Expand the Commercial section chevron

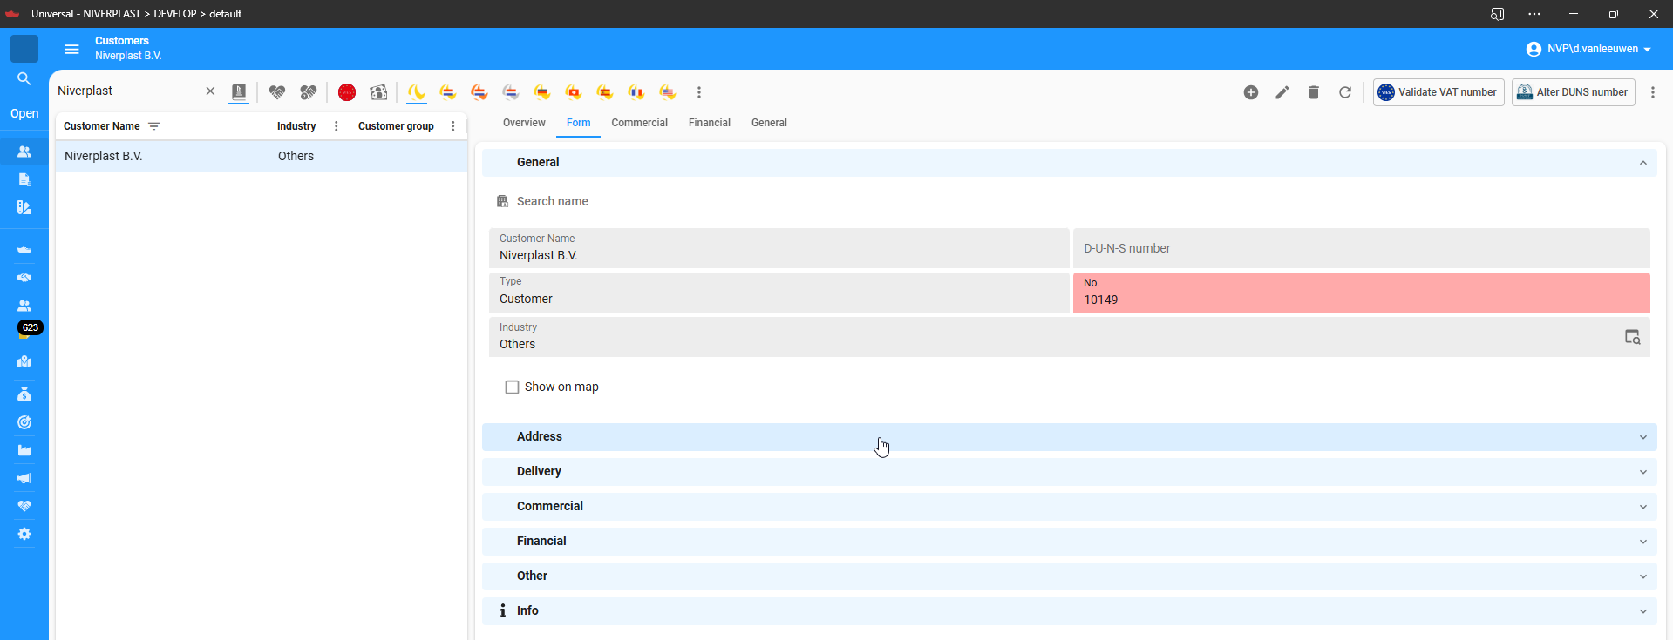tap(1643, 507)
